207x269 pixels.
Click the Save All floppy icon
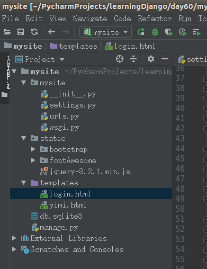point(21,32)
